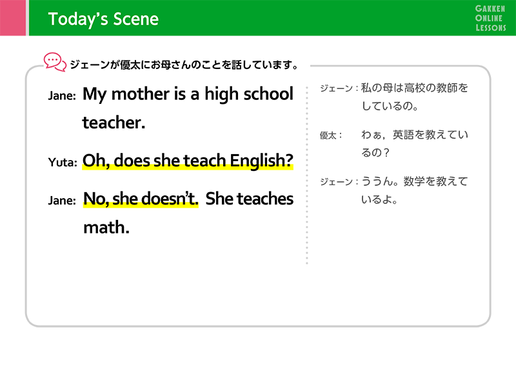Click the Gakken Online Lessons logo

tap(490, 19)
